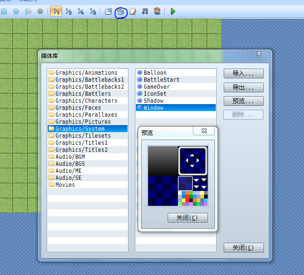The image size is (304, 275).
Task: Click the 导出... export button
Action: pos(243,88)
